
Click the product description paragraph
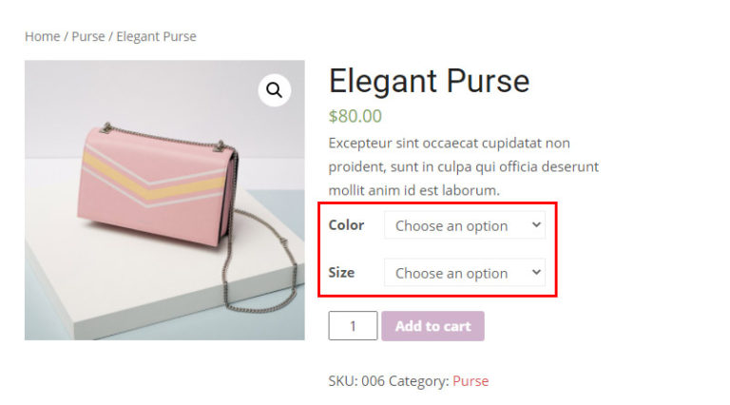coord(463,166)
